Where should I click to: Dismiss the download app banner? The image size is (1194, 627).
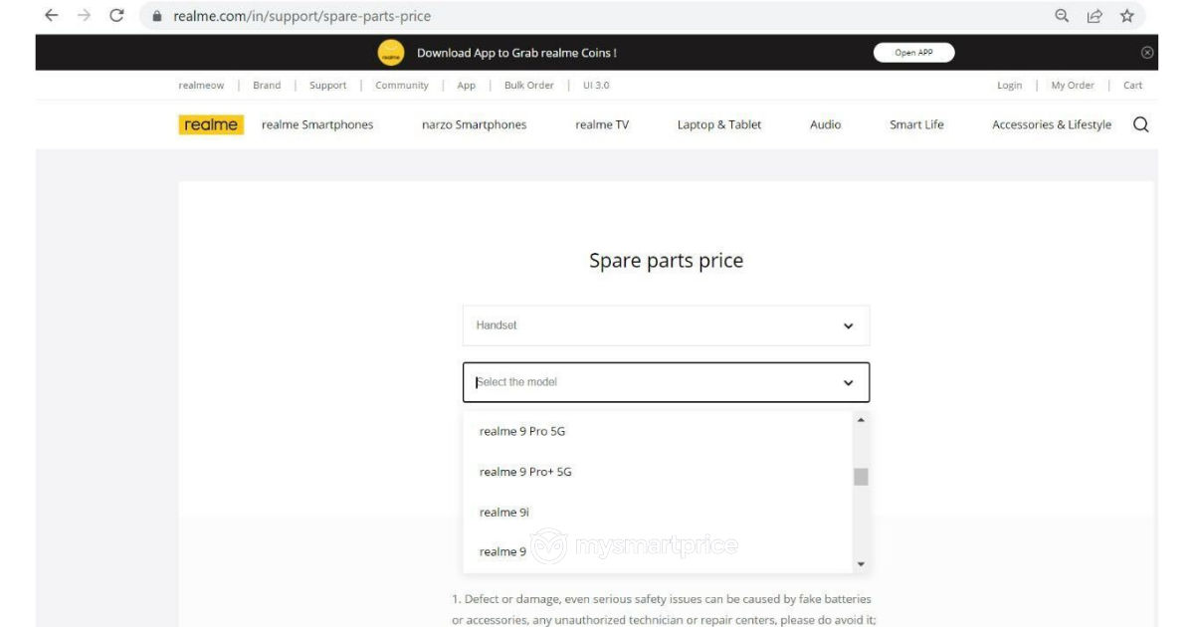(1147, 53)
